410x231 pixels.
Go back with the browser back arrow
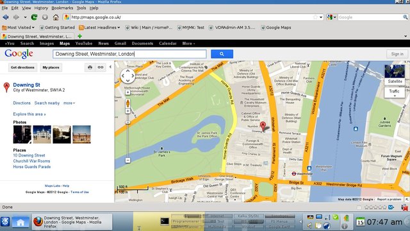[x=6, y=17]
